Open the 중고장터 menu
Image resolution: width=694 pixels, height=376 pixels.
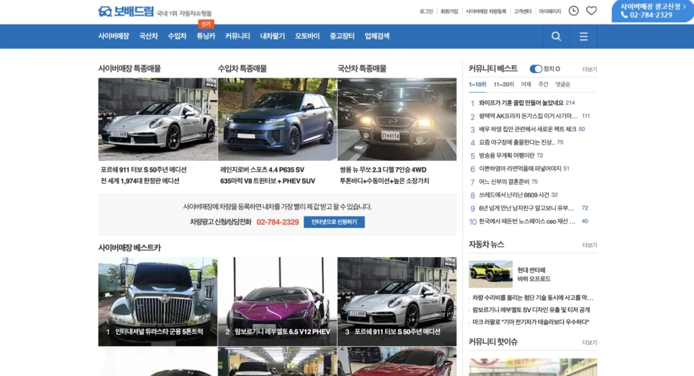[x=342, y=37]
